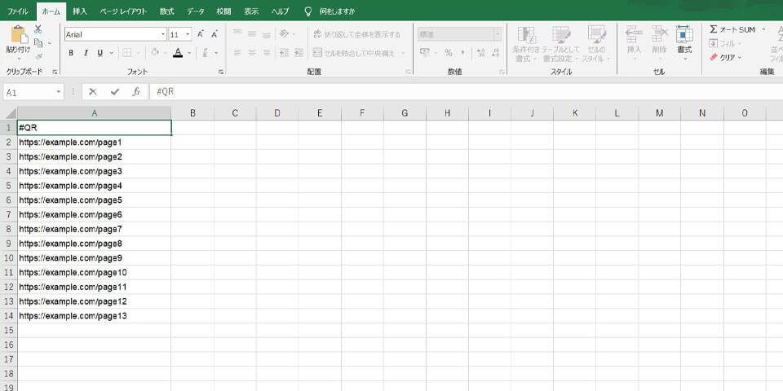
Task: Toggle Underline formatting
Action: pyautogui.click(x=100, y=53)
